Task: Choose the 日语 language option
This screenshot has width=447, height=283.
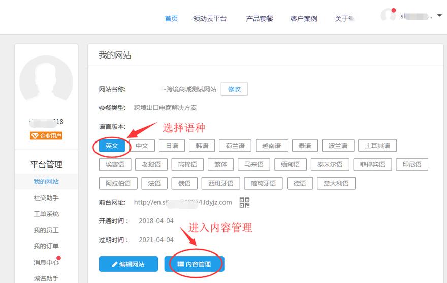Action: 172,146
